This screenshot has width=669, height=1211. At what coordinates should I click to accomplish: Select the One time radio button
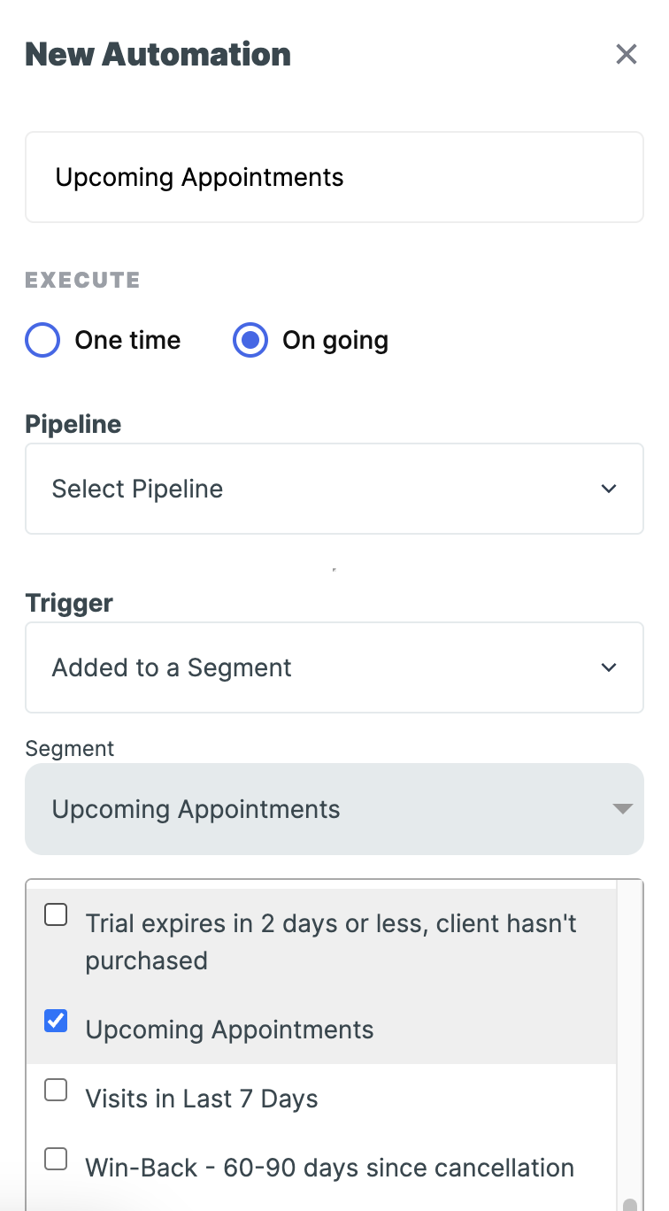(42, 341)
